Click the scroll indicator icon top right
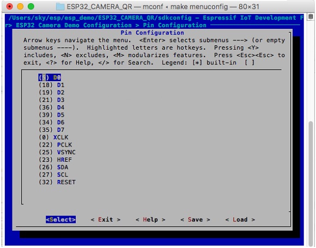The image size is (316, 248). point(311,16)
